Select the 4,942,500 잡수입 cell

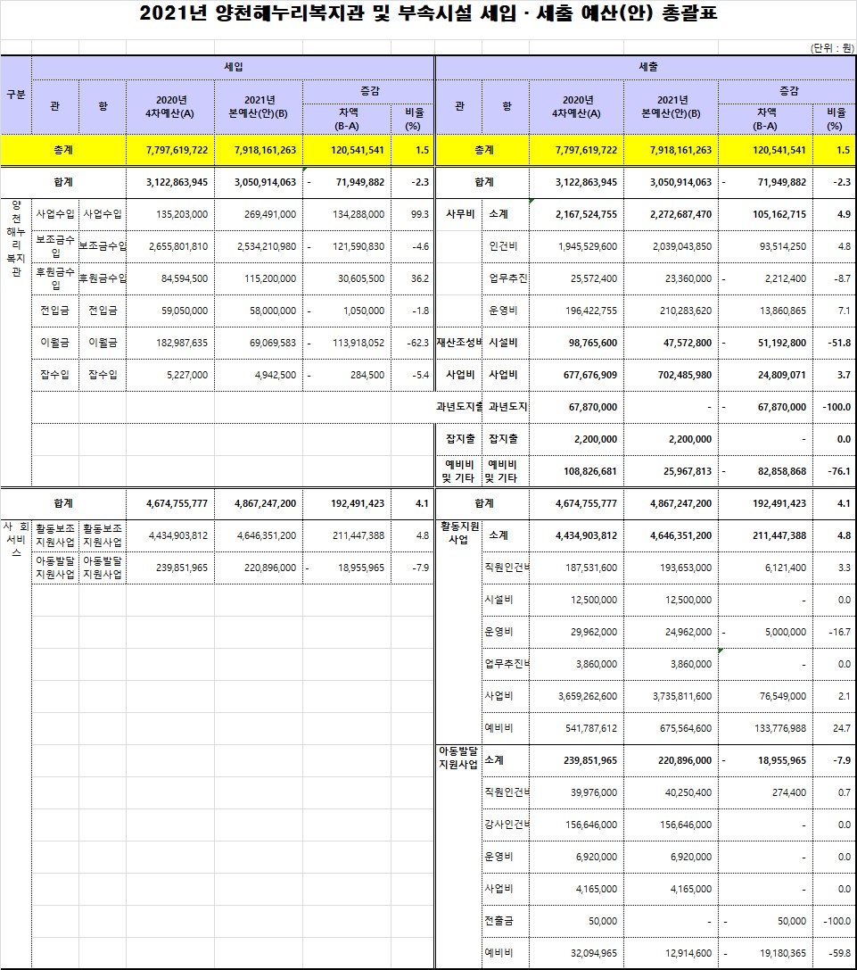click(259, 375)
